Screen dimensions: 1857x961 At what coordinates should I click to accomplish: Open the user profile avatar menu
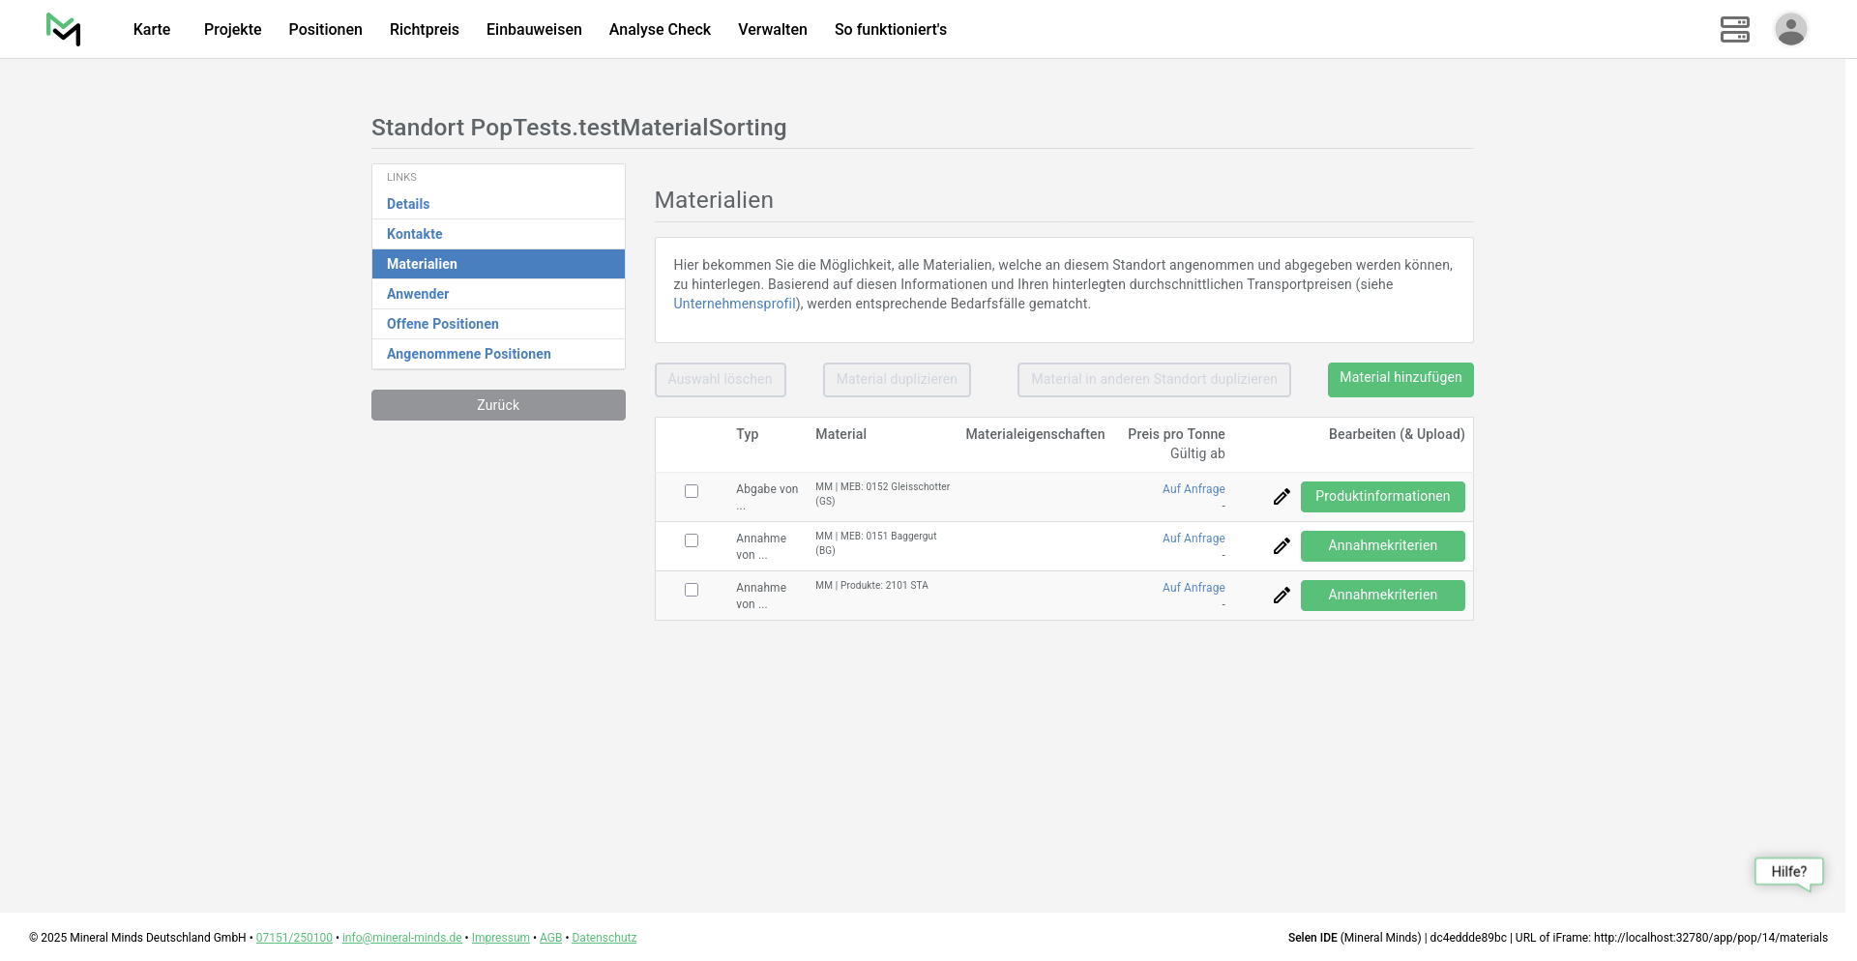1790,29
